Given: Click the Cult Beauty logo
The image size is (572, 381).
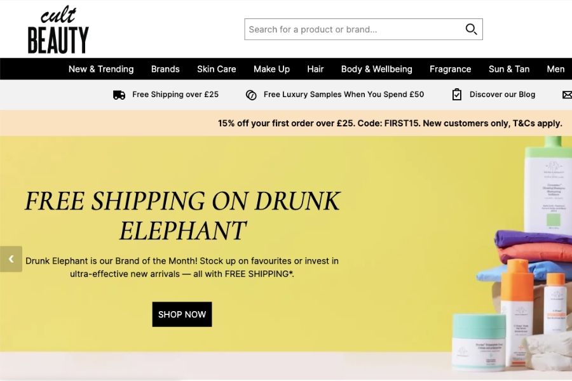Looking at the screenshot, I should tap(57, 29).
